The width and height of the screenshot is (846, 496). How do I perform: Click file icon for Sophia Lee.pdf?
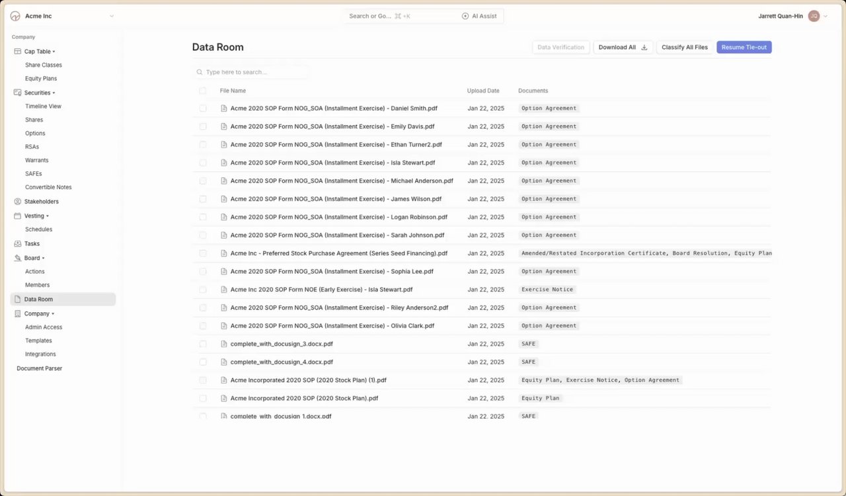coord(224,271)
